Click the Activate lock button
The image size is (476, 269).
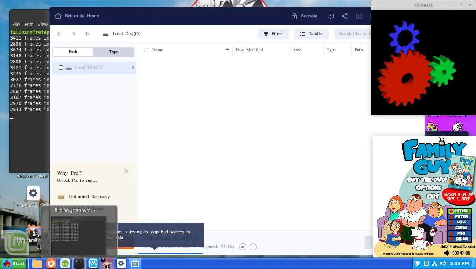click(304, 16)
